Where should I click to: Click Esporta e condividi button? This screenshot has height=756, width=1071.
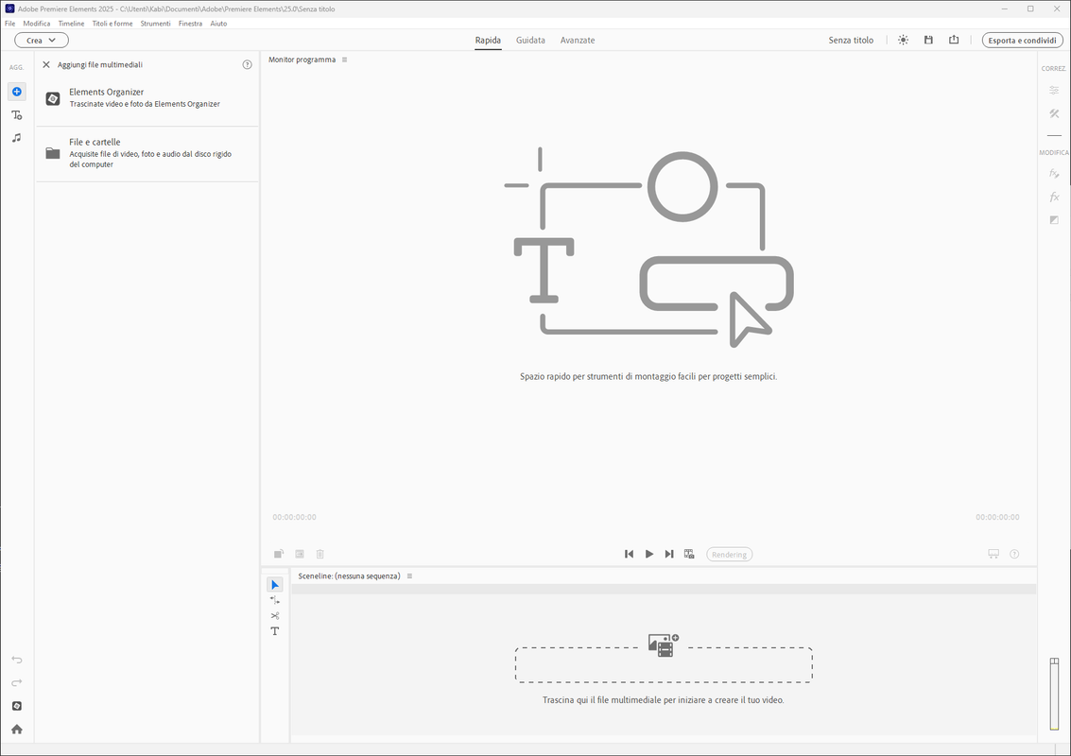pyautogui.click(x=1022, y=41)
